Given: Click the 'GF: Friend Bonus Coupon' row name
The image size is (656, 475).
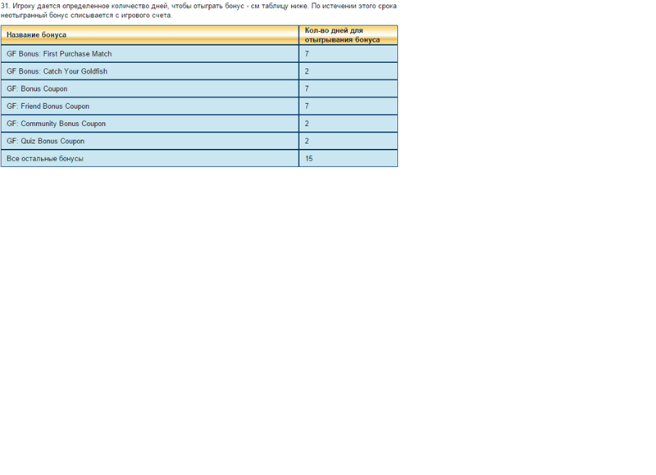Looking at the screenshot, I should (48, 106).
